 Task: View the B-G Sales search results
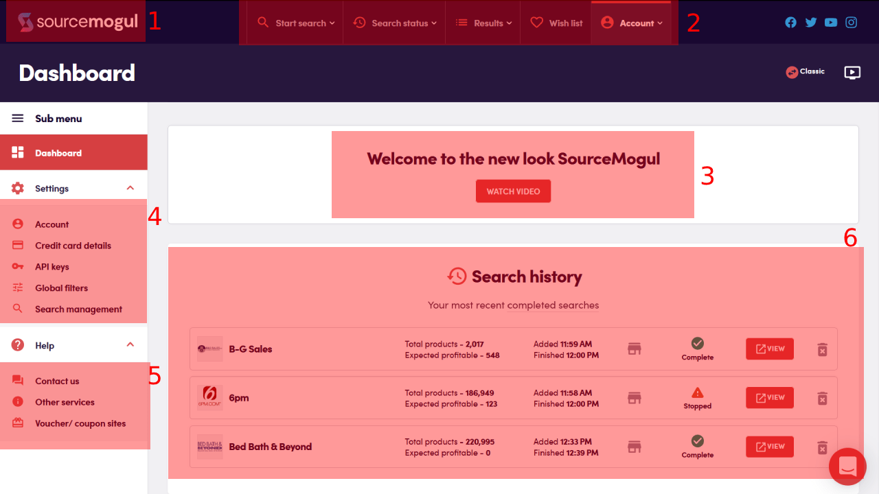770,349
